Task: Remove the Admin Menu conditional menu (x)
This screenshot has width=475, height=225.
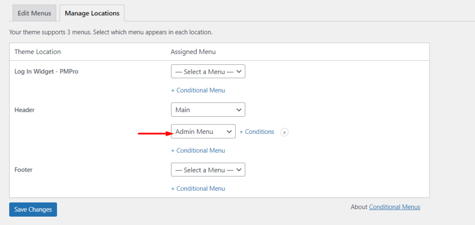Action: pyautogui.click(x=285, y=132)
